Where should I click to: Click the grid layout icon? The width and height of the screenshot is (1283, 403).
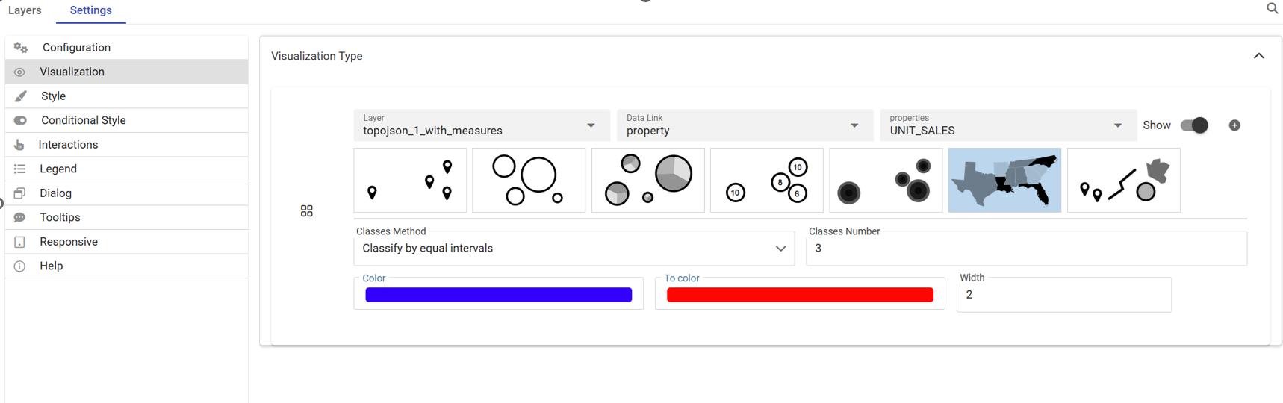click(306, 211)
